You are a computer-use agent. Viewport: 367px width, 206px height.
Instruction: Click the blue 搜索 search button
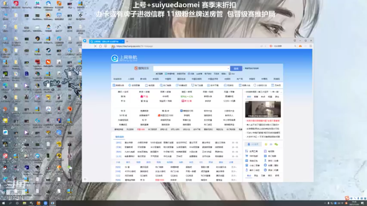[x=236, y=68]
